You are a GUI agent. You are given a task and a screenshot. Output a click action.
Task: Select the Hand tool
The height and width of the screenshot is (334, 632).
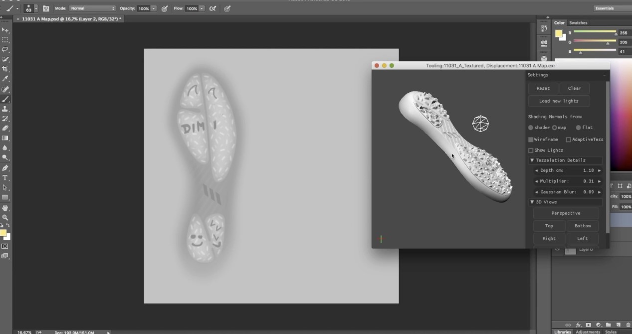pyautogui.click(x=5, y=207)
